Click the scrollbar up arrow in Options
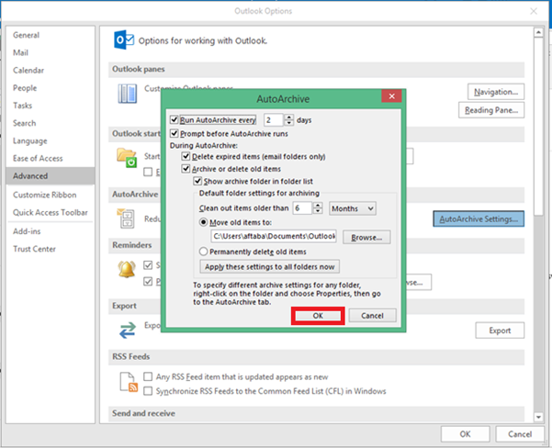552x448 pixels. [x=538, y=32]
